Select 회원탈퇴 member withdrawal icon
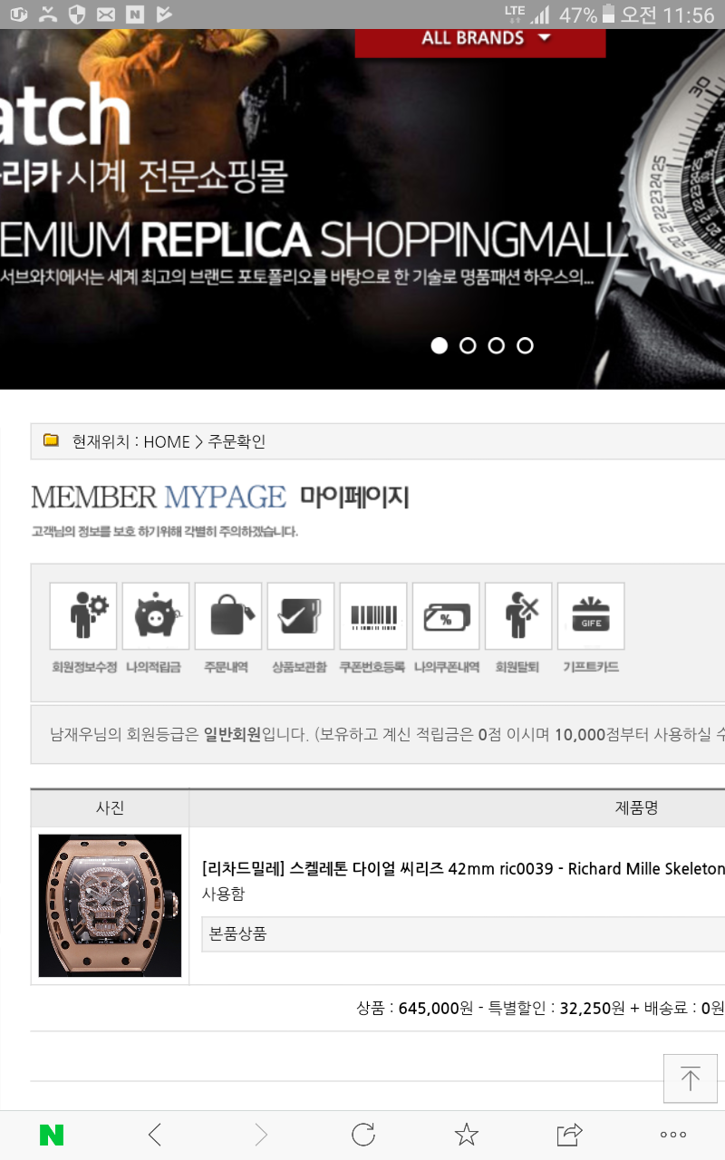The image size is (725, 1160). (518, 616)
